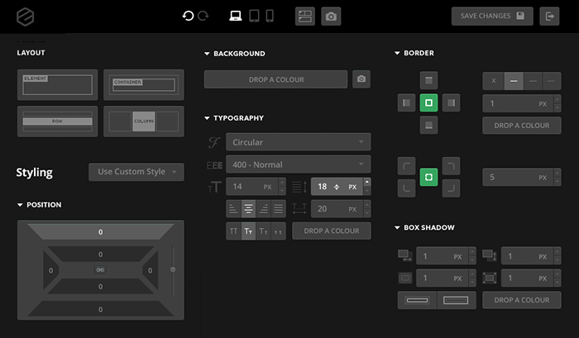Select dotted border style
This screenshot has width=579, height=338.
552,81
